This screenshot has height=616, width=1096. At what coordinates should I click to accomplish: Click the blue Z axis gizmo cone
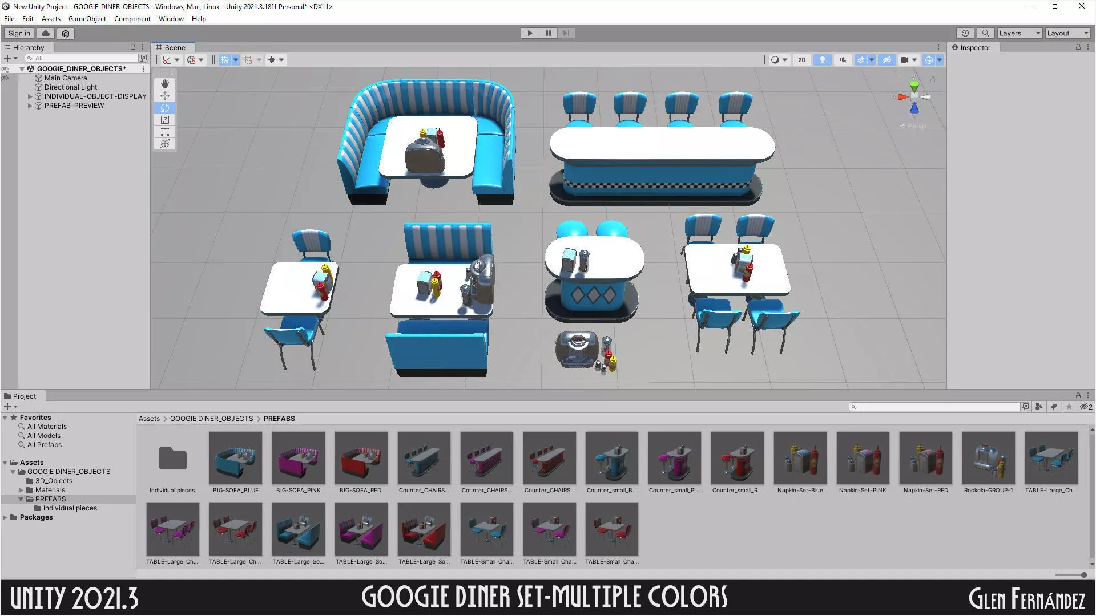point(914,108)
